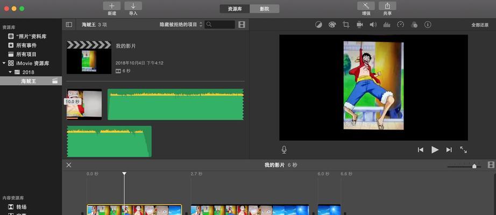The width and height of the screenshot is (496, 215).
Task: Open the 隐藏被拒绝的项目 filter dropdown
Action: [181, 25]
